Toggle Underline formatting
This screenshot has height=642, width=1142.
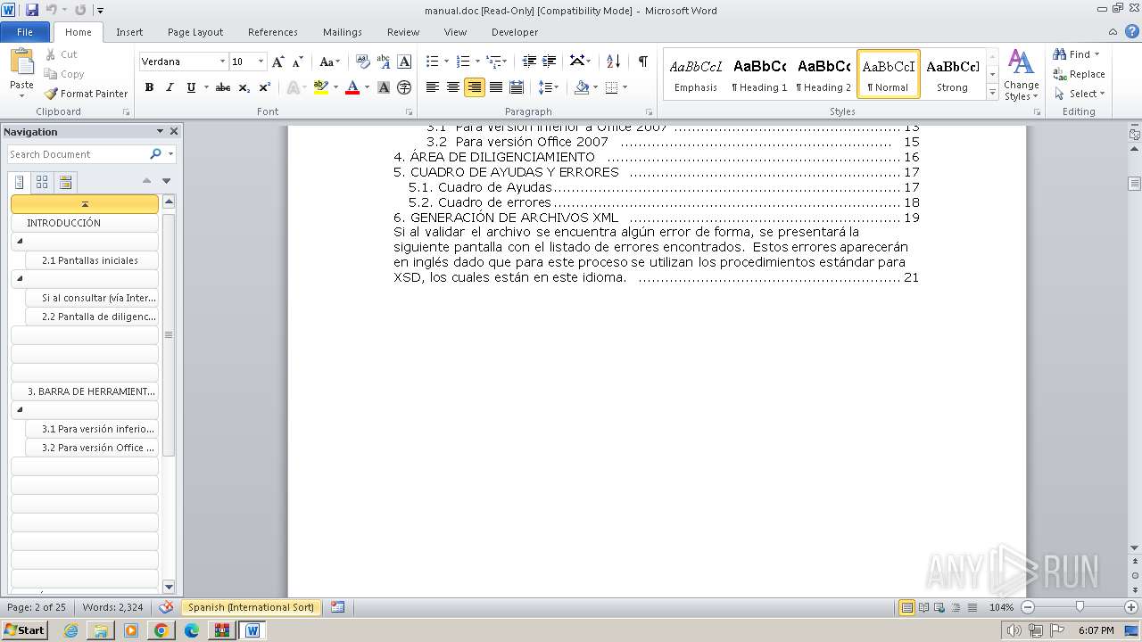click(191, 87)
